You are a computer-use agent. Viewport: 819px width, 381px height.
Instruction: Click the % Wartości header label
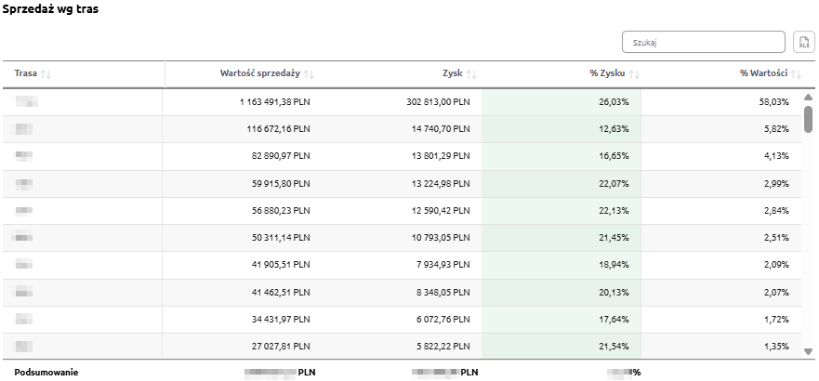point(763,74)
